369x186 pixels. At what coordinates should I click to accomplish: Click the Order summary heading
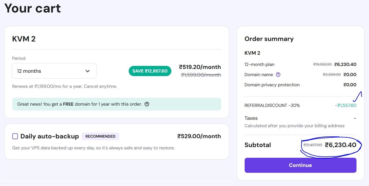click(269, 39)
